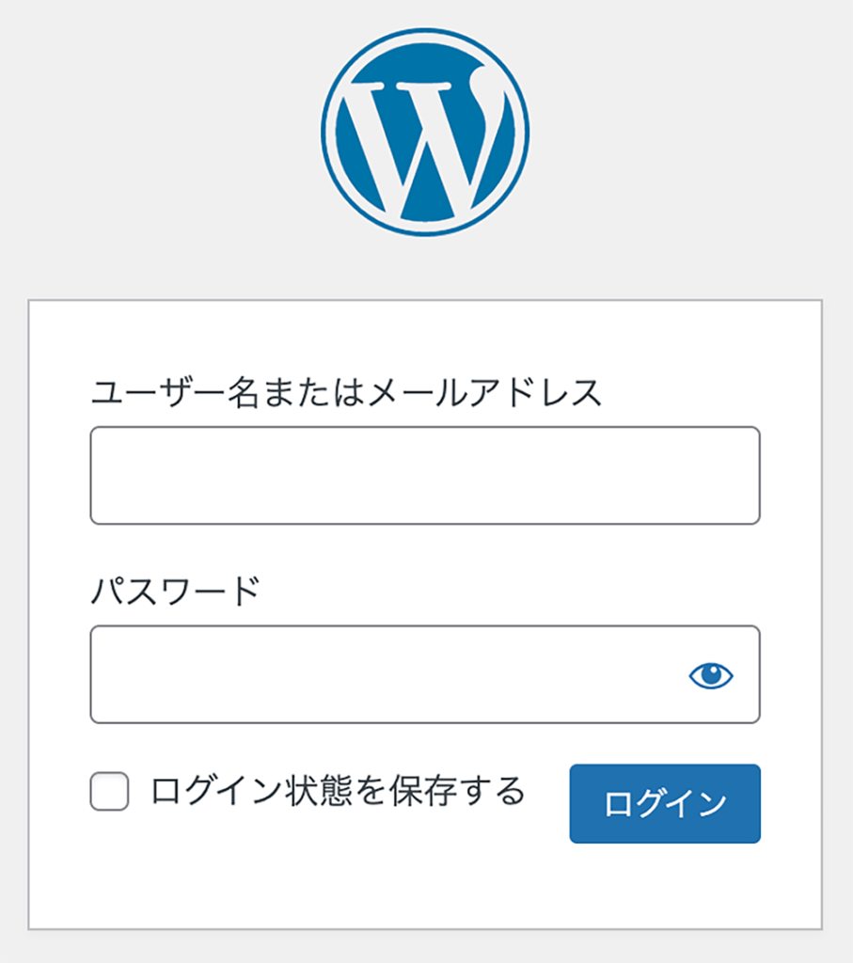Open WordPress.org via the blue W logo
The width and height of the screenshot is (853, 963).
point(425,132)
